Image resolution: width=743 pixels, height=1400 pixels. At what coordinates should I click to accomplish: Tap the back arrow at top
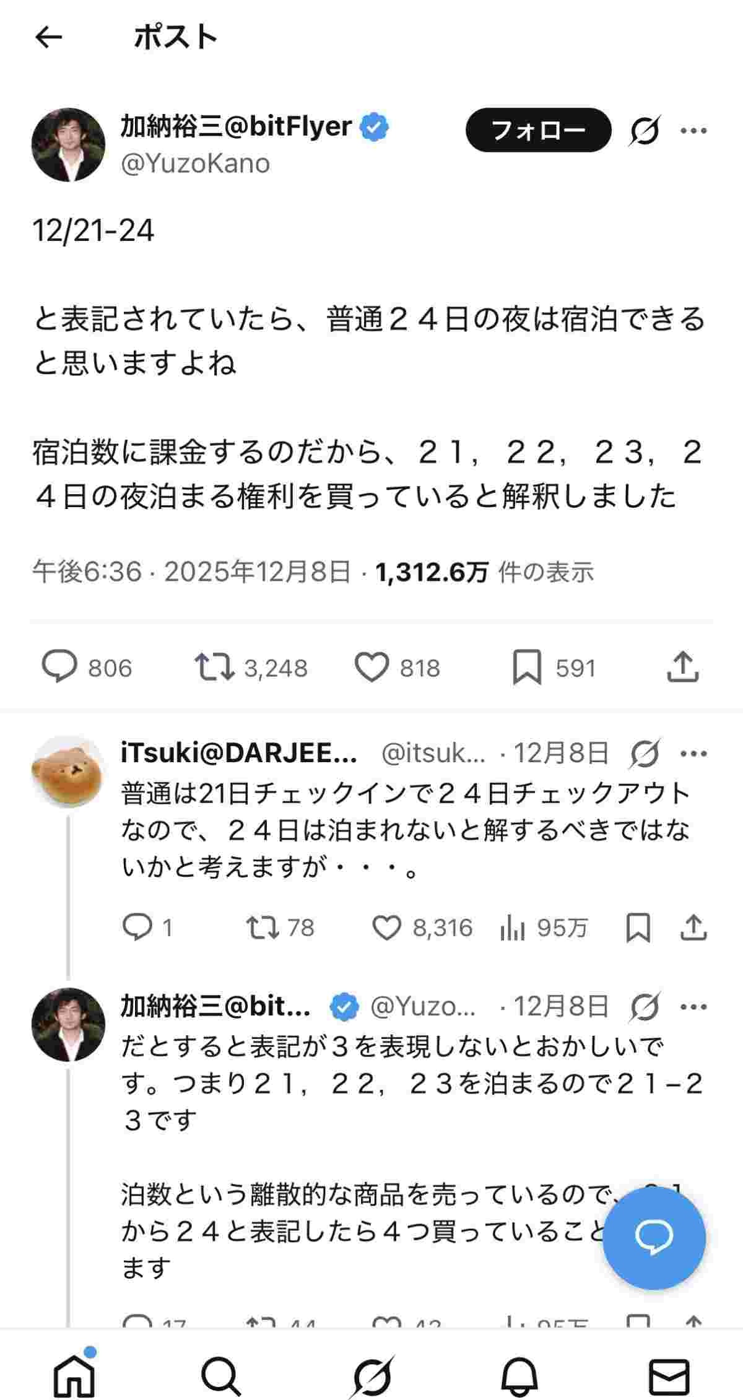[x=49, y=38]
